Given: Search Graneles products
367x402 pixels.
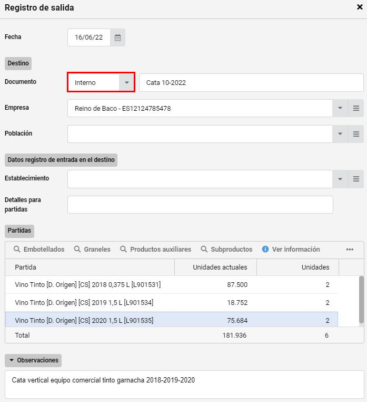Looking at the screenshot, I should pyautogui.click(x=92, y=249).
